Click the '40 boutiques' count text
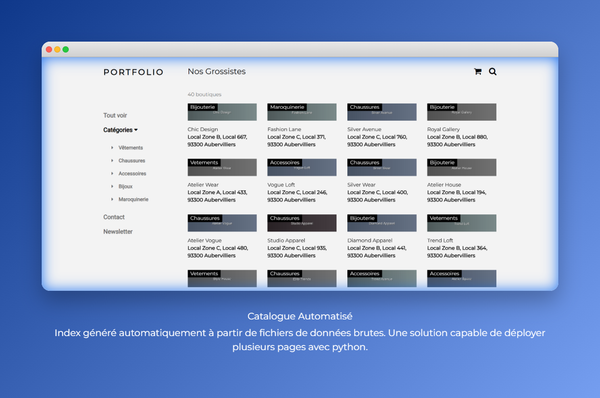600x398 pixels. [204, 95]
